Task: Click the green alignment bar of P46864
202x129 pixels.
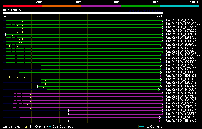Action: tap(103, 90)
